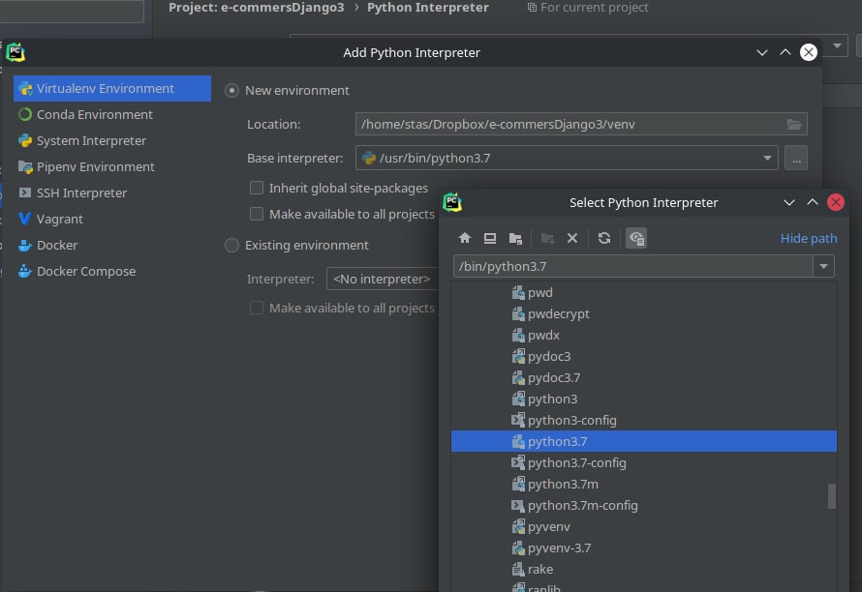Click Python Interpreter breadcrumb in settings window
Image resolution: width=862 pixels, height=592 pixels.
click(428, 7)
